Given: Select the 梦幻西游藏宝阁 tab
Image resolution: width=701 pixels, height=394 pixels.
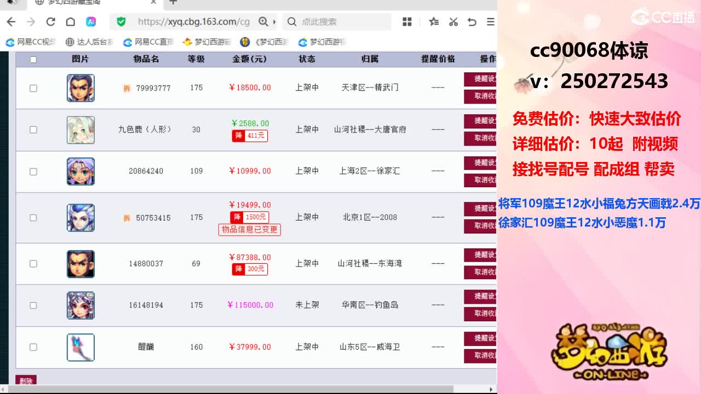Looking at the screenshot, I should pyautogui.click(x=94, y=2).
